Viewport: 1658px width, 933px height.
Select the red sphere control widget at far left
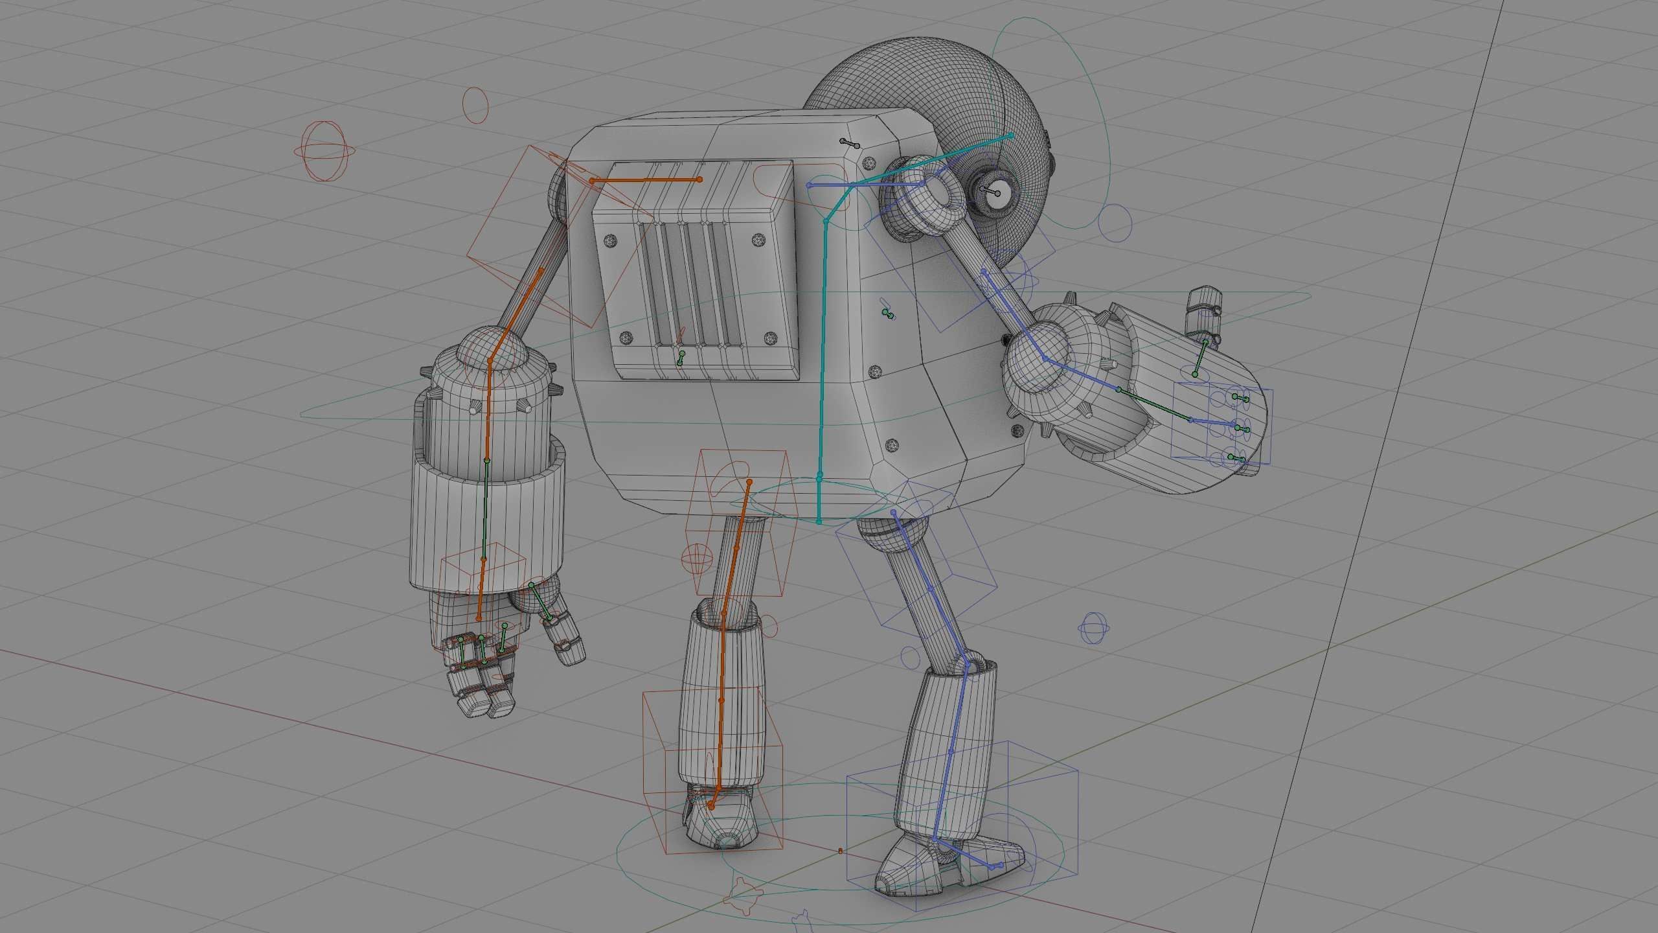(x=324, y=151)
